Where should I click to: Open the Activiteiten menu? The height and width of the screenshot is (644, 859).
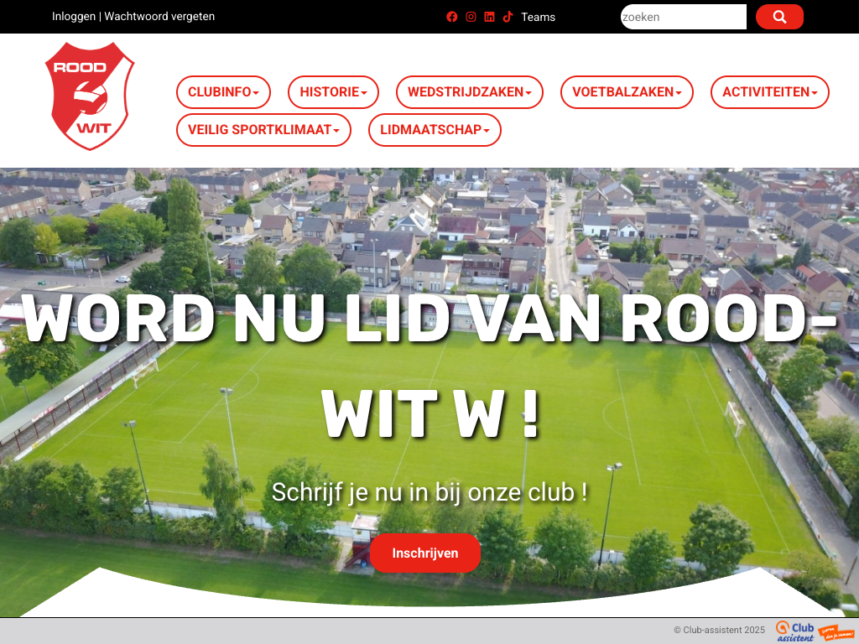pyautogui.click(x=769, y=92)
